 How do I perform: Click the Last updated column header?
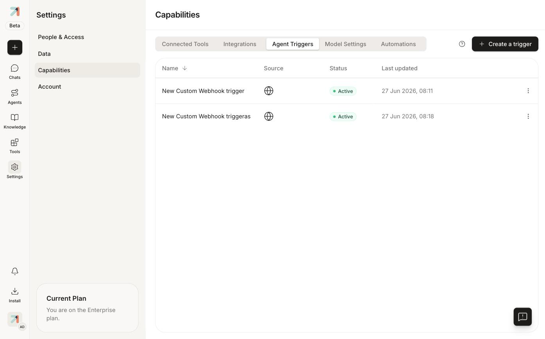tap(399, 68)
